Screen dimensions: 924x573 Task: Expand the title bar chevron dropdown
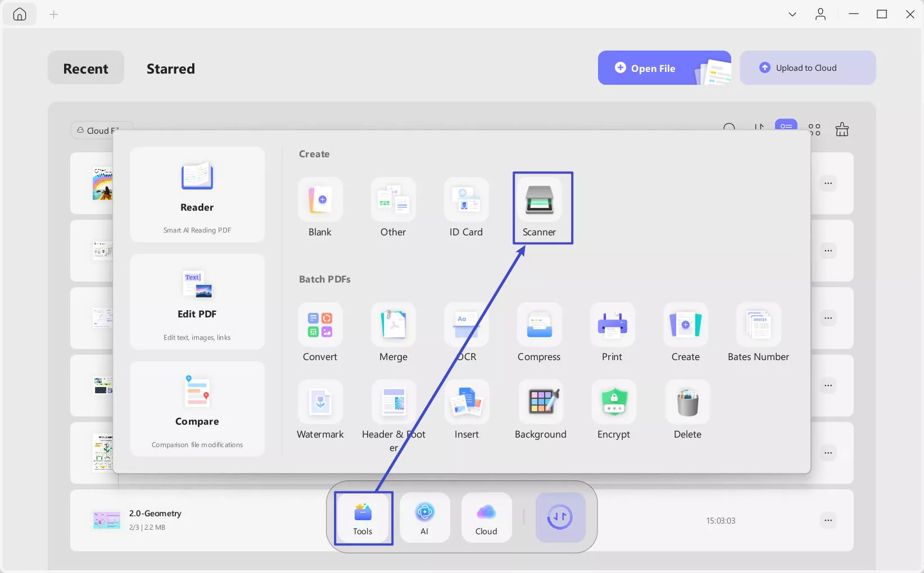pyautogui.click(x=792, y=15)
